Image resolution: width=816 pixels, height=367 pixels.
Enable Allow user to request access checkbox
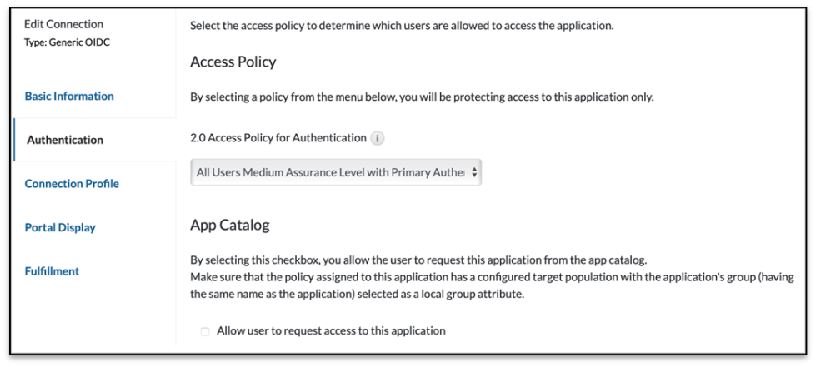click(205, 331)
